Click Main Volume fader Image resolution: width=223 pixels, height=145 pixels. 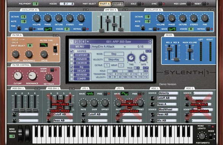pyautogui.click(x=189, y=50)
